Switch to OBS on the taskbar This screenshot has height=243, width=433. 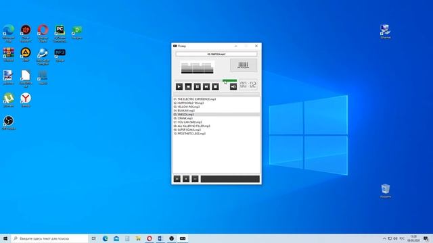tap(171, 238)
